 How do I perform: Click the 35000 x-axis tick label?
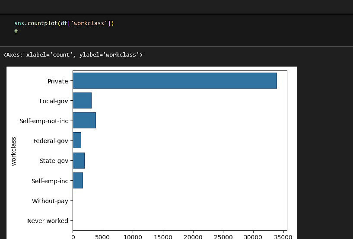point(283,236)
